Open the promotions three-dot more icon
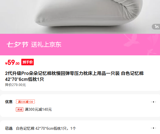The width and height of the screenshot is (160, 134). point(153,102)
